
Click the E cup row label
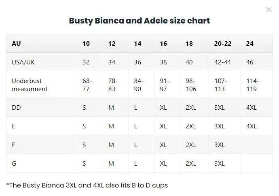14,126
